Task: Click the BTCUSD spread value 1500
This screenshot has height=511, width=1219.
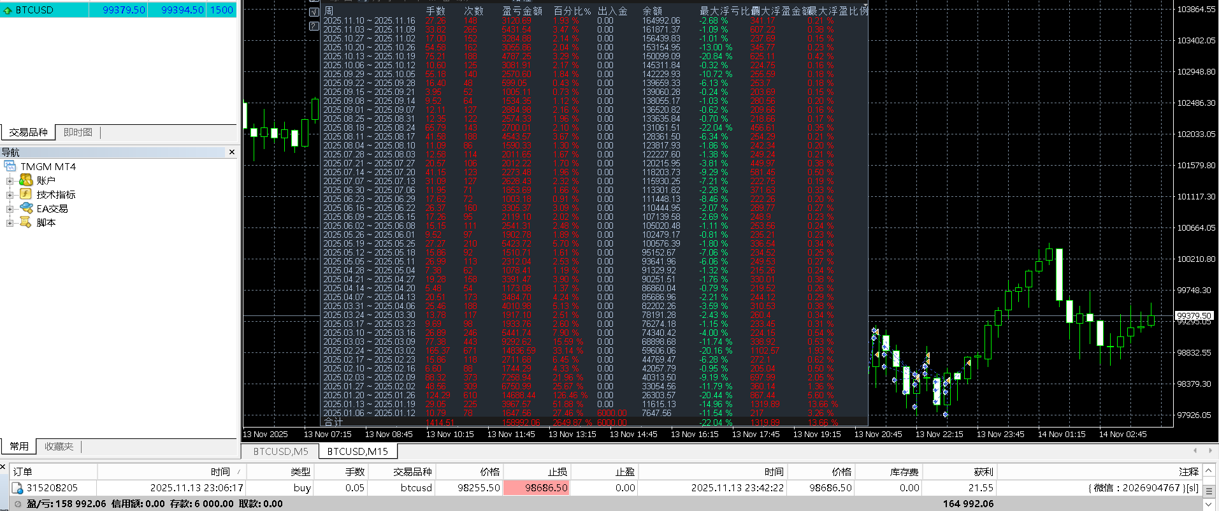Action: pos(222,10)
